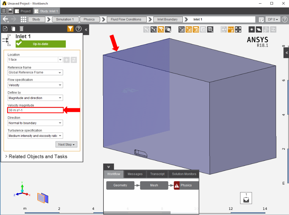Click the grayed-out wireframe cube icon
Viewport: 289px width, 215px height.
click(x=273, y=30)
